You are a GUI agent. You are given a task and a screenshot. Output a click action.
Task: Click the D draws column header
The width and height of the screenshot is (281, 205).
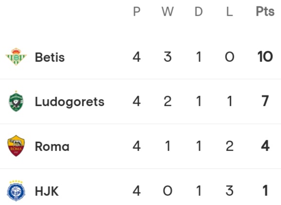[199, 12]
